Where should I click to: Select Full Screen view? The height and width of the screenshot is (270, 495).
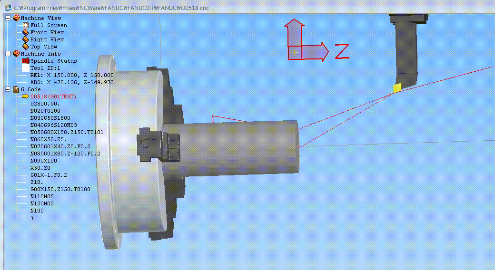[x=49, y=25]
